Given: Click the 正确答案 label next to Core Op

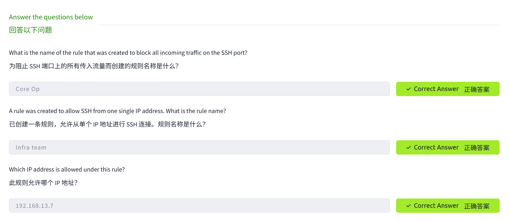Looking at the screenshot, I should pyautogui.click(x=477, y=89).
